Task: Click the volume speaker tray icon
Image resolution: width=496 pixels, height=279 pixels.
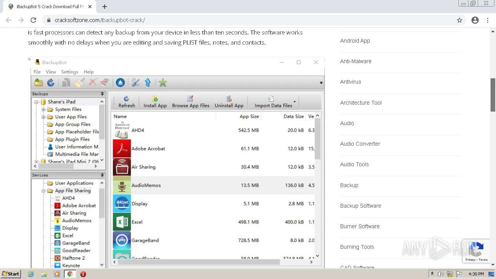Action: [x=441, y=274]
